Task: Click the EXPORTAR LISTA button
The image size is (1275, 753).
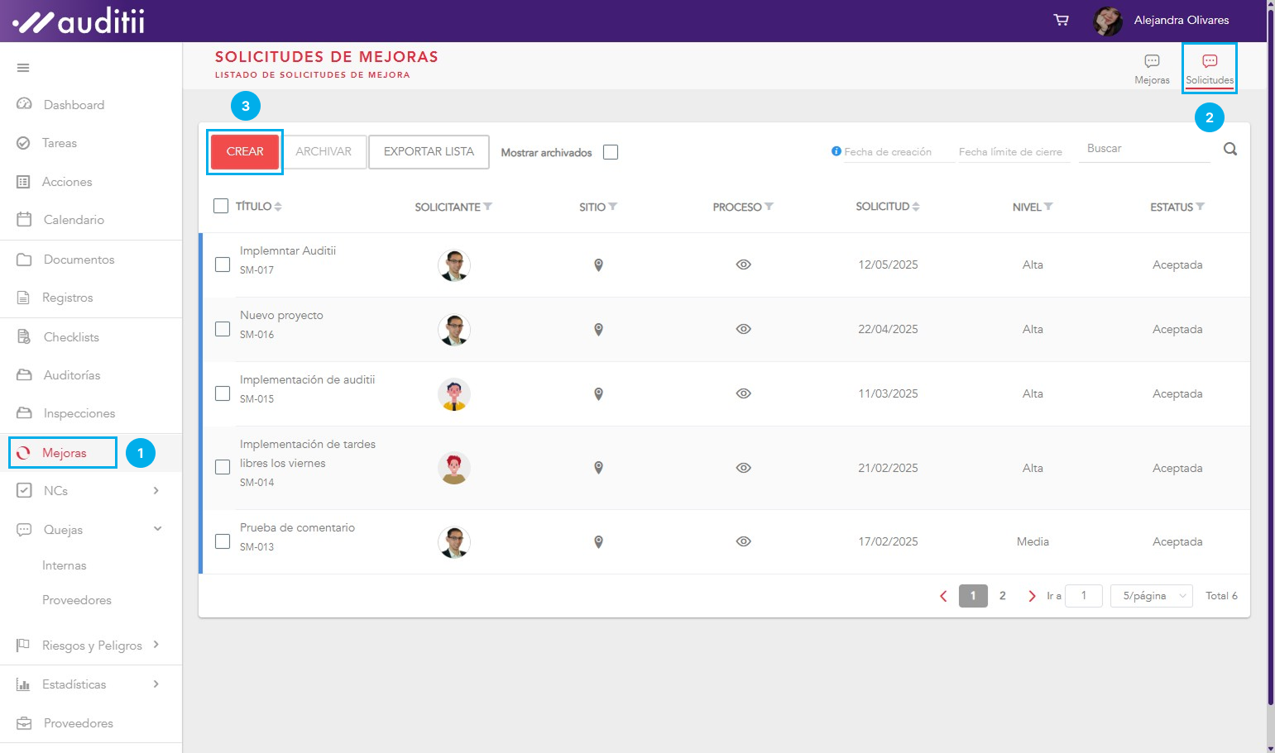Action: (x=429, y=152)
